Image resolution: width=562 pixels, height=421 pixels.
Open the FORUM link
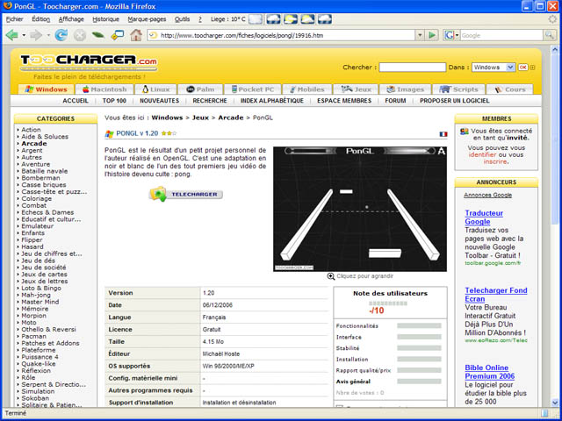click(395, 101)
